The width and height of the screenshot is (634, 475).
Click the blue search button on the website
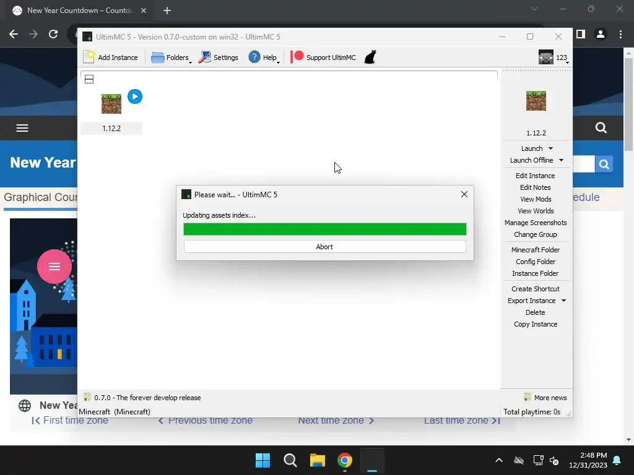pos(604,164)
